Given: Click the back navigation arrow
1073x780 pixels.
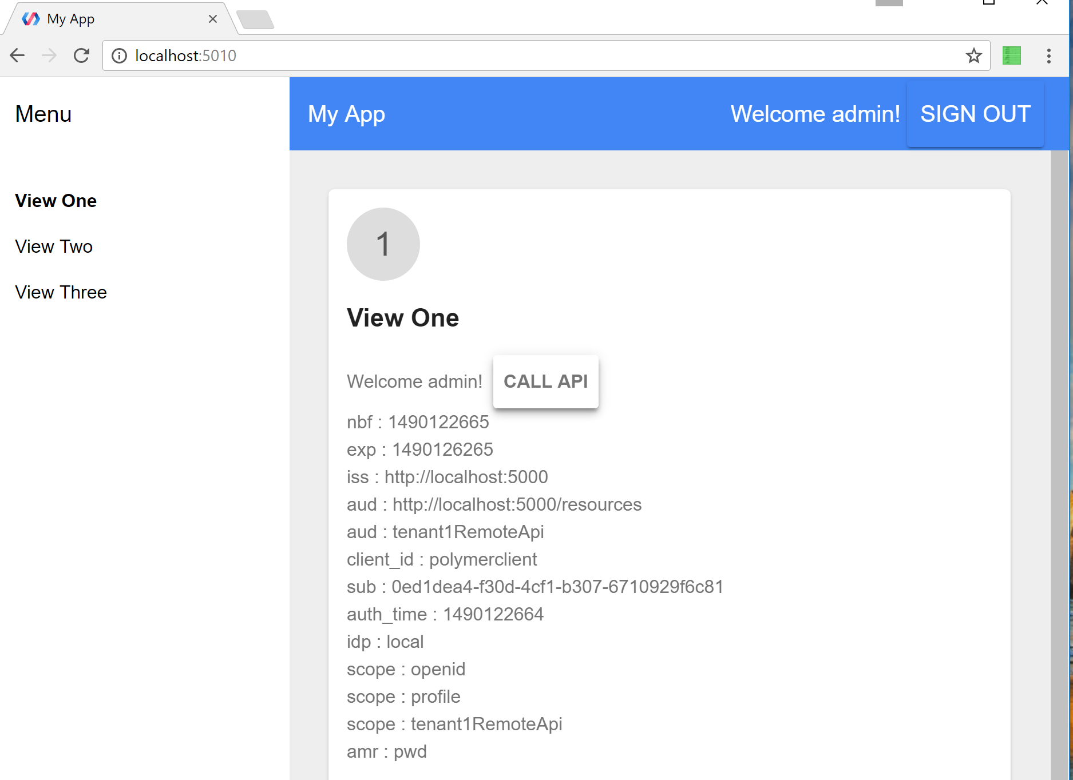Looking at the screenshot, I should pos(17,55).
